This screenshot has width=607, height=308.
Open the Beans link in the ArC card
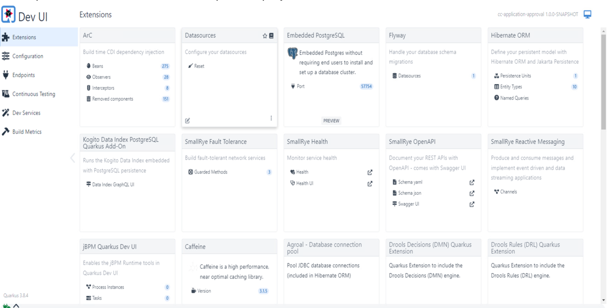(x=98, y=66)
